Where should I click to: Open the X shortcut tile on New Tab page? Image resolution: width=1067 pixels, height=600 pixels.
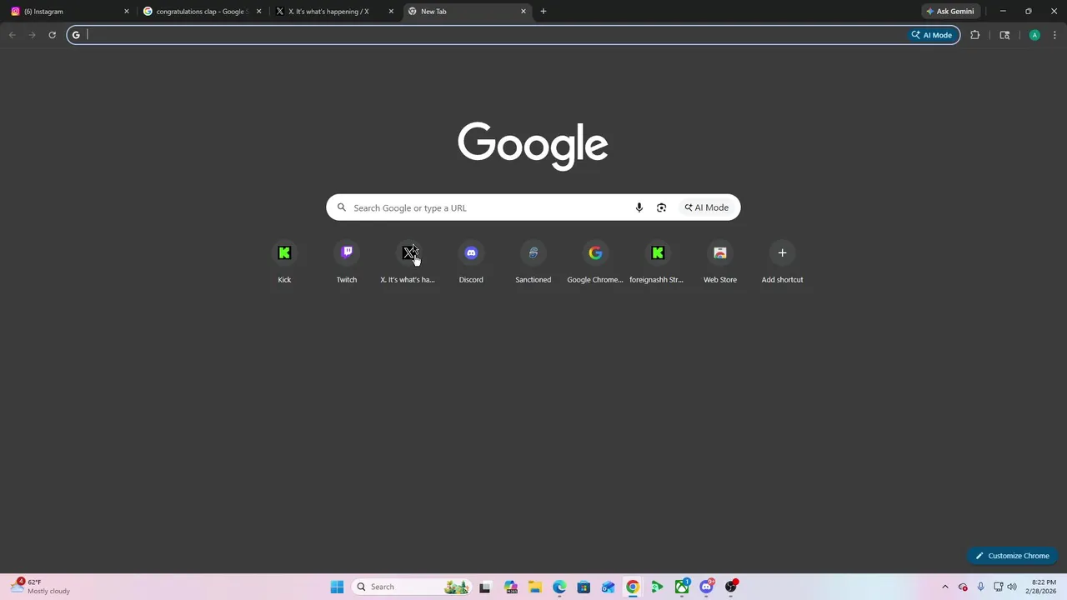tap(408, 262)
